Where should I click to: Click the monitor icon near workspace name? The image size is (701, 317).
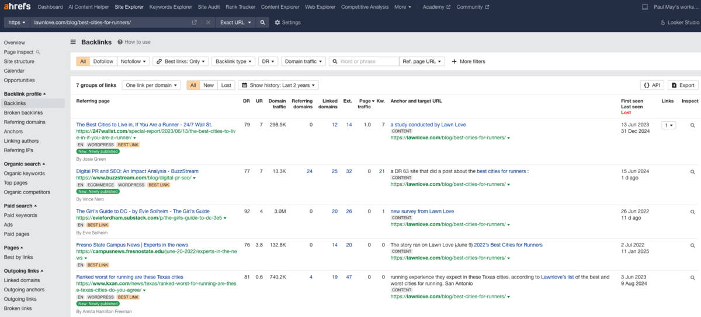(645, 7)
